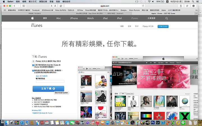Open the home page via house icon
The width and height of the screenshot is (202, 126).
coord(61,6)
